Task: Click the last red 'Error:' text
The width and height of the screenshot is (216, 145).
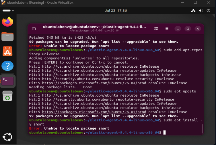Action: coord(35,128)
